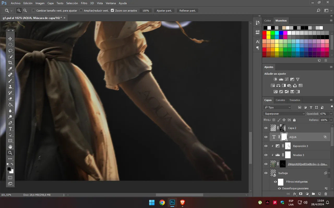Open the Tipo layer filter dropdown
The image size is (334, 208).
point(277,107)
